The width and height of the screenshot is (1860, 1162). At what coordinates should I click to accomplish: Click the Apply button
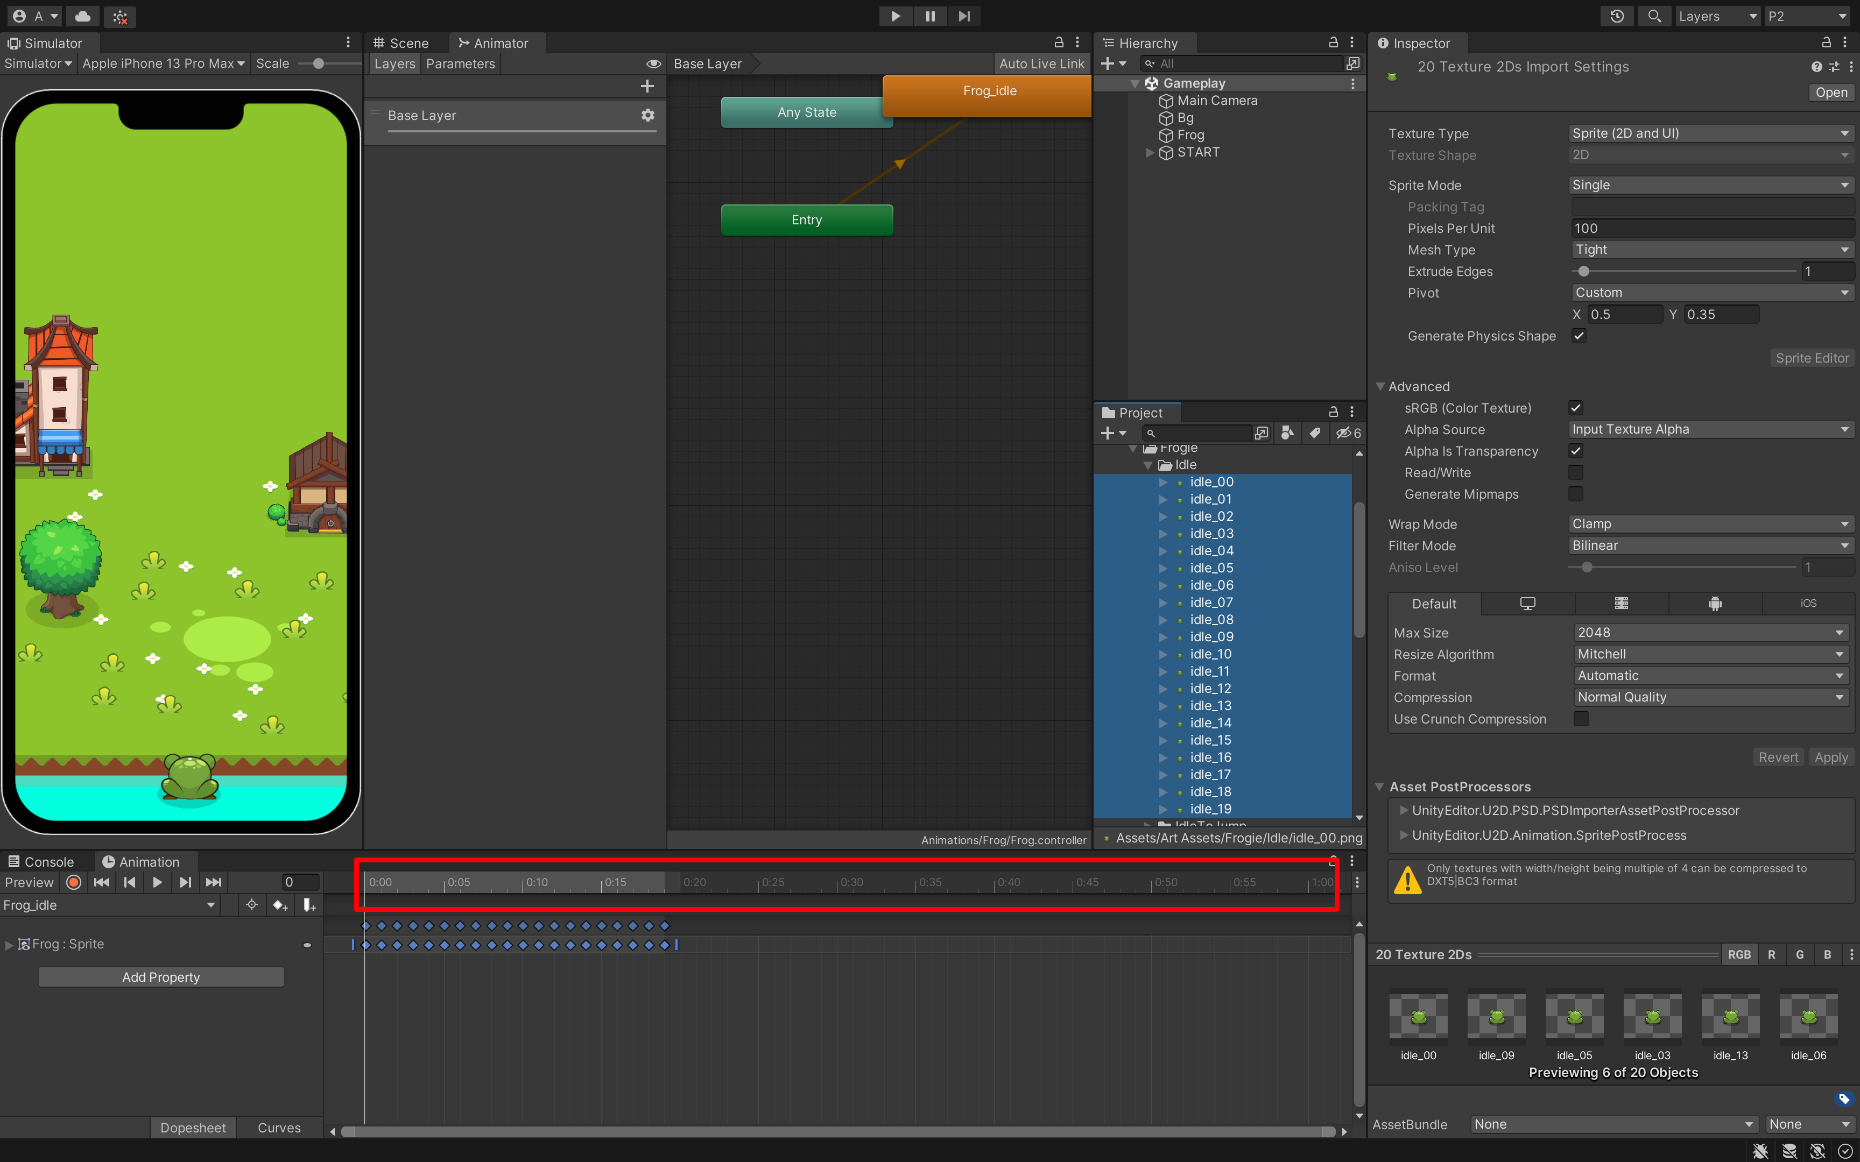[x=1831, y=757]
